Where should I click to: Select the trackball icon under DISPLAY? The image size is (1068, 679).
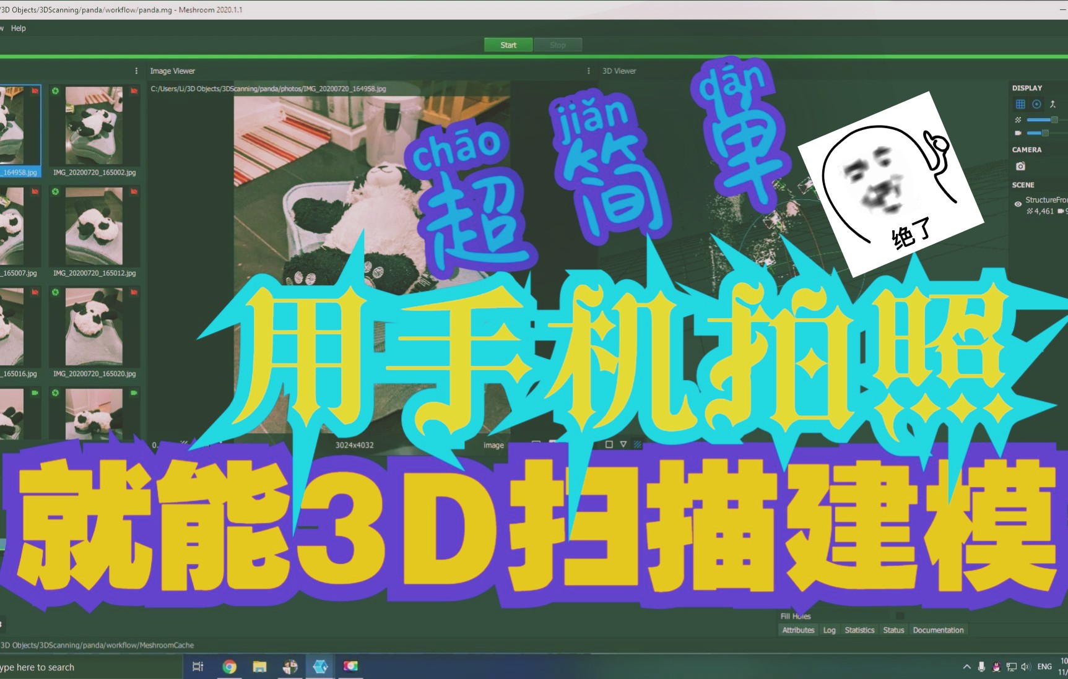coord(1053,105)
